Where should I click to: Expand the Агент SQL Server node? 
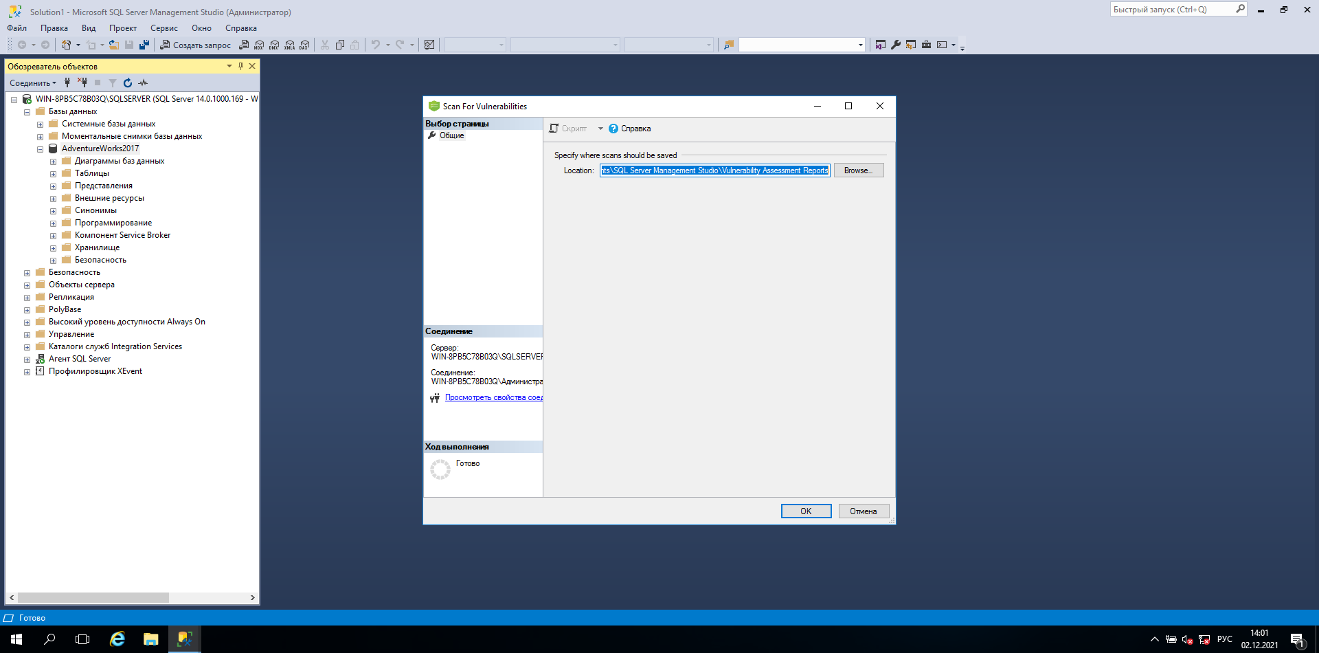click(27, 359)
